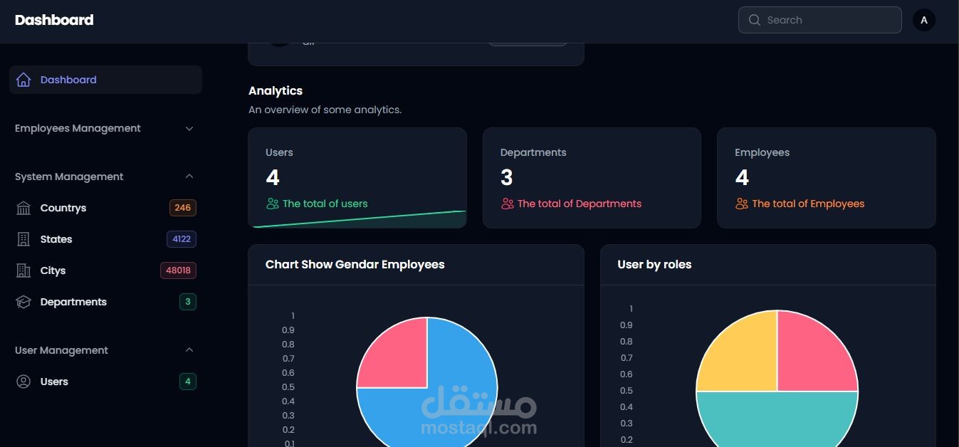Click the orange people icon in Employees card

click(742, 204)
